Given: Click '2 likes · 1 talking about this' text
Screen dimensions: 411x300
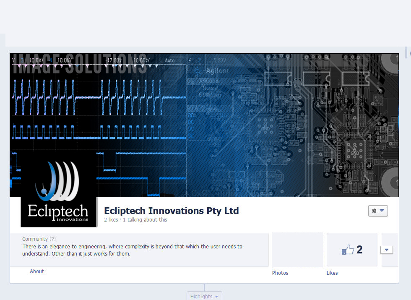Looking at the screenshot, I should [135, 220].
